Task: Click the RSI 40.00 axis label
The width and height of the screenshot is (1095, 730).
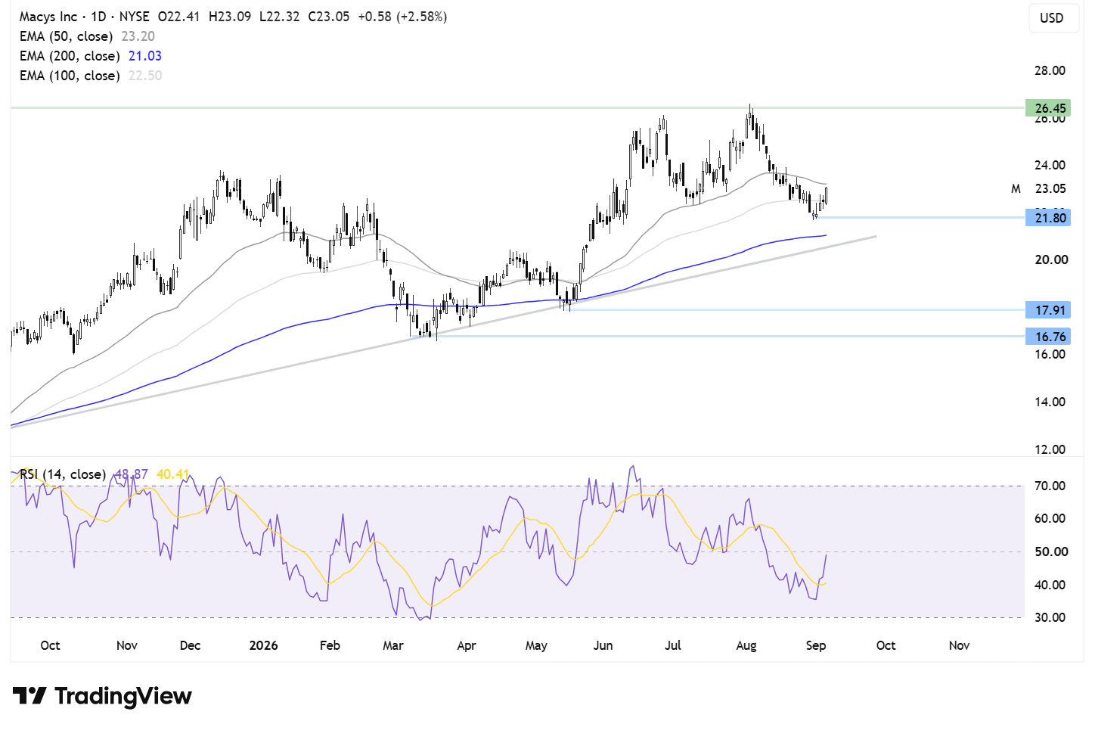Action: 1050,586
